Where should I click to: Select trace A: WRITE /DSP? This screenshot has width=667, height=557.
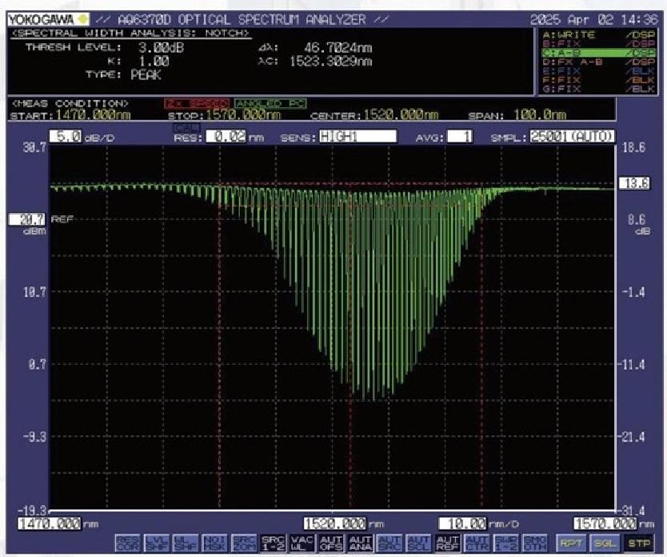point(598,35)
